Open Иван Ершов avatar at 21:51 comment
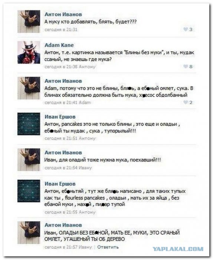This screenshot has width=213, height=260. pos(29,124)
